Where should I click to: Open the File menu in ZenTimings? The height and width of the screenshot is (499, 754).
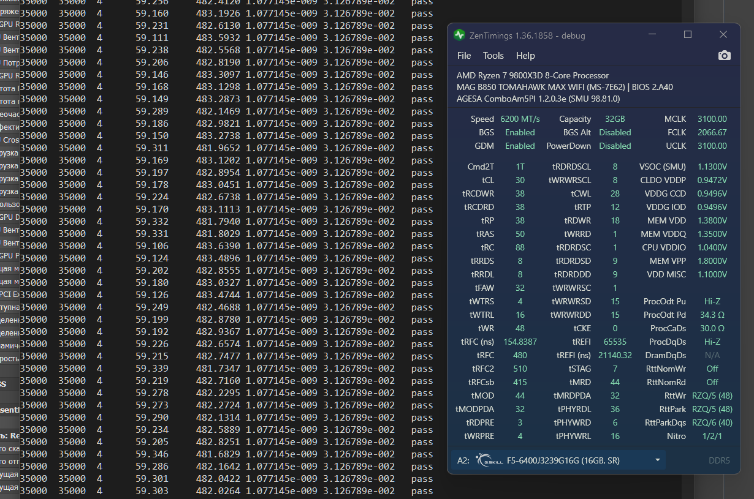pyautogui.click(x=464, y=56)
